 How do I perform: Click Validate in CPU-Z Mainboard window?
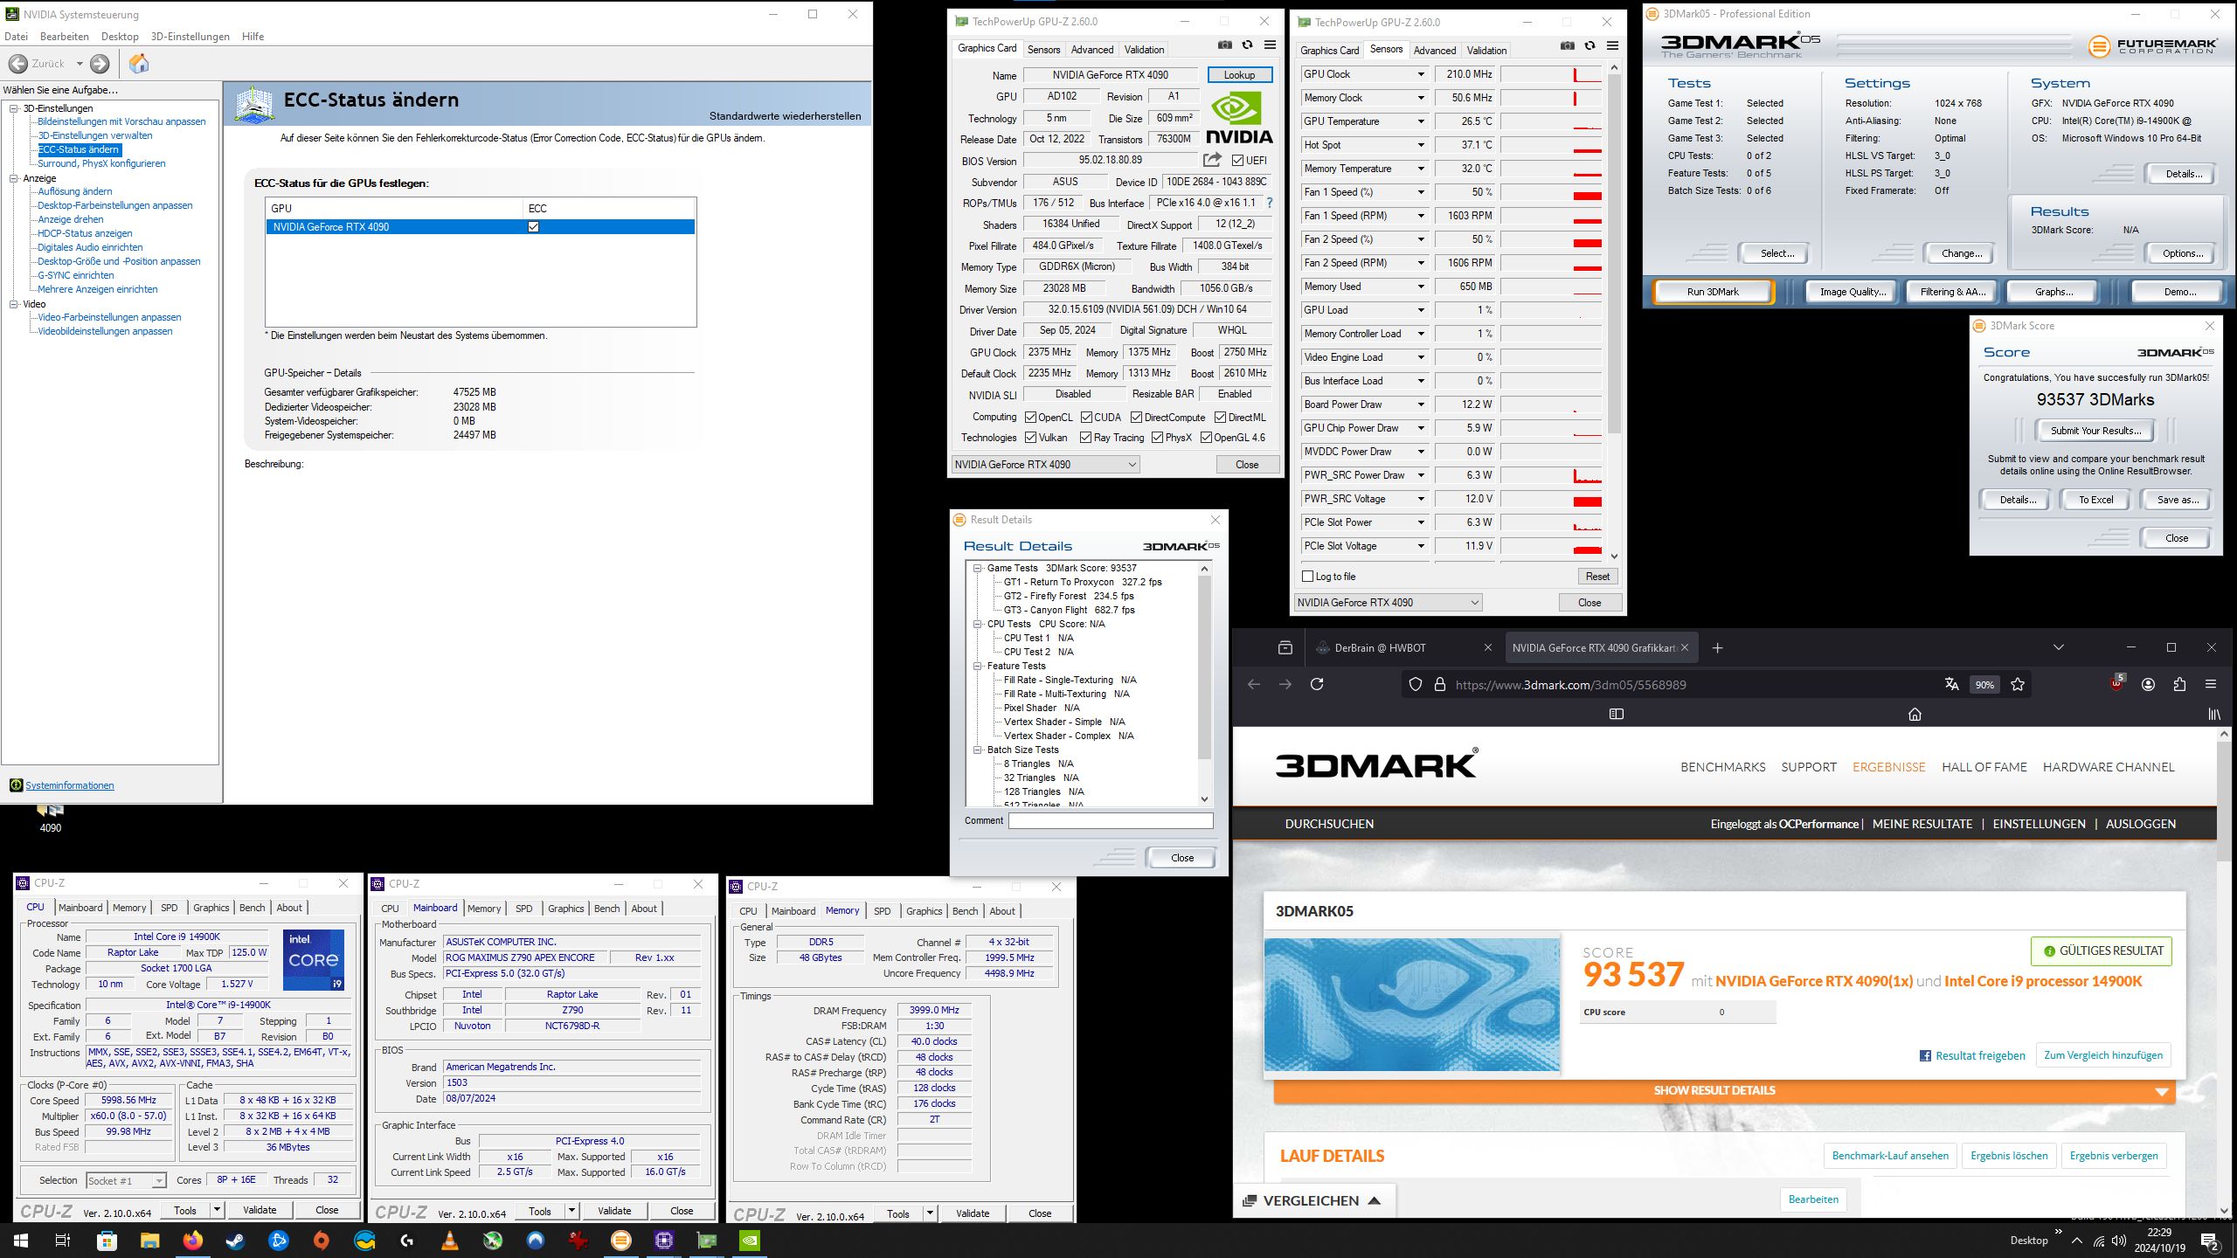point(614,1211)
